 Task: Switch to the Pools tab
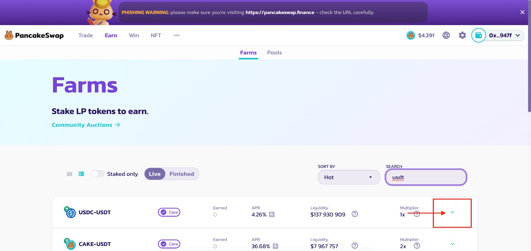[x=274, y=53]
